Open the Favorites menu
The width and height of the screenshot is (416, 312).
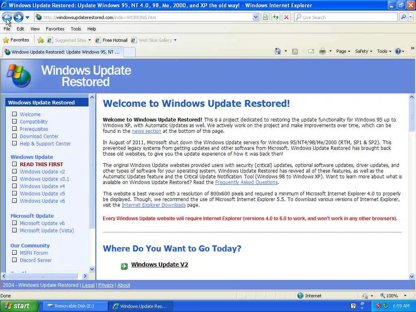point(55,29)
